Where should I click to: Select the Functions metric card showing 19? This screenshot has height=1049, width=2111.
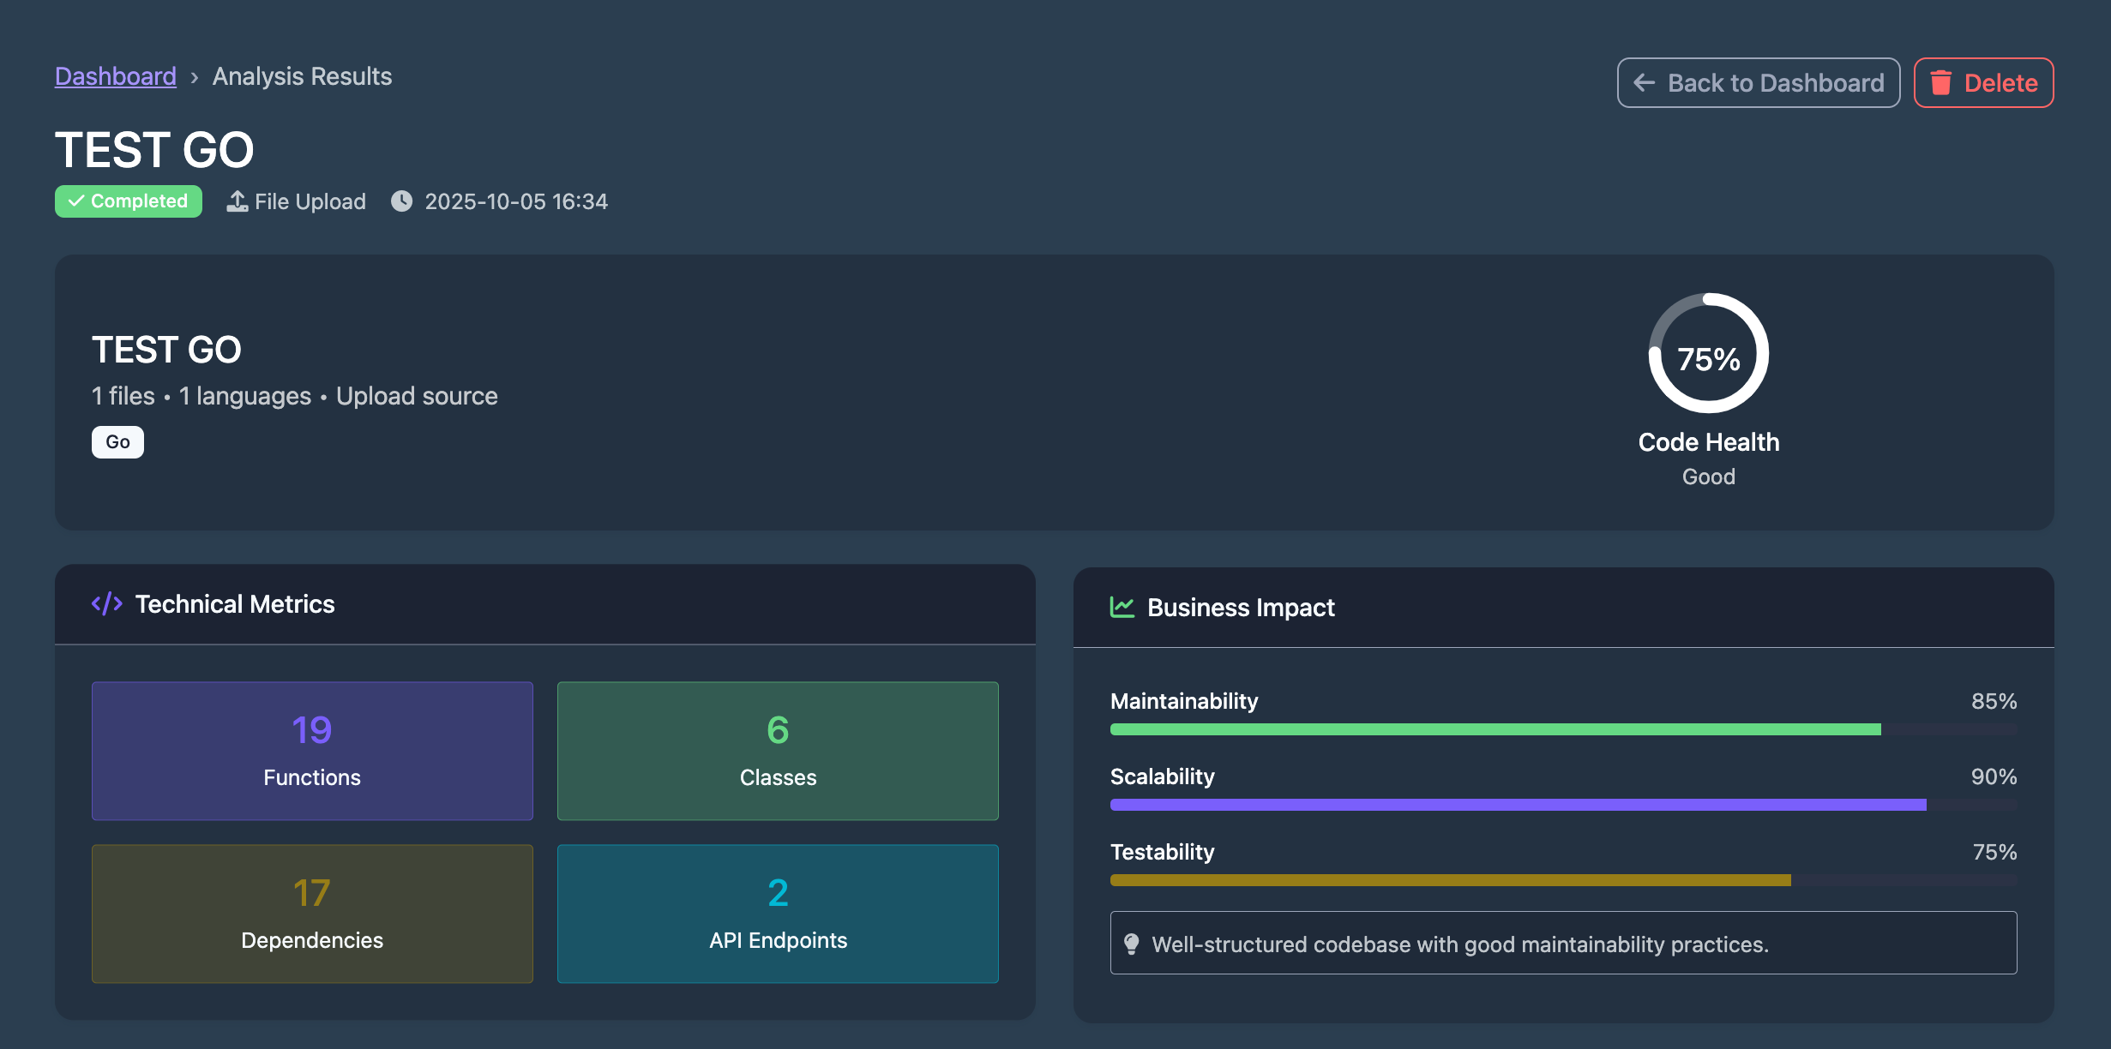311,751
